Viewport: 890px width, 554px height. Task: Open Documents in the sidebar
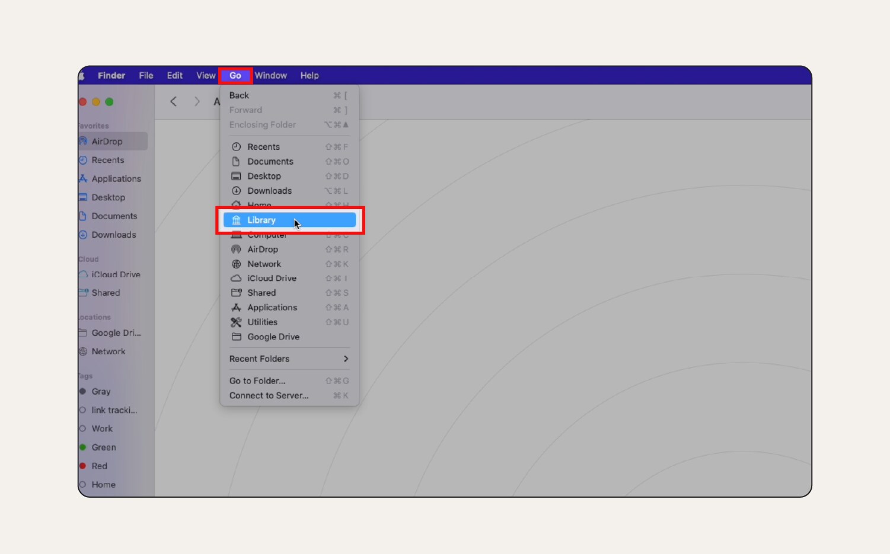tap(112, 216)
